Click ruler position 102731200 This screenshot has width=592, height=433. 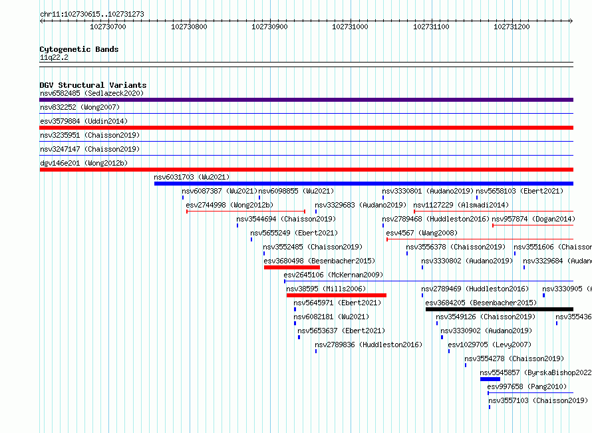point(512,27)
